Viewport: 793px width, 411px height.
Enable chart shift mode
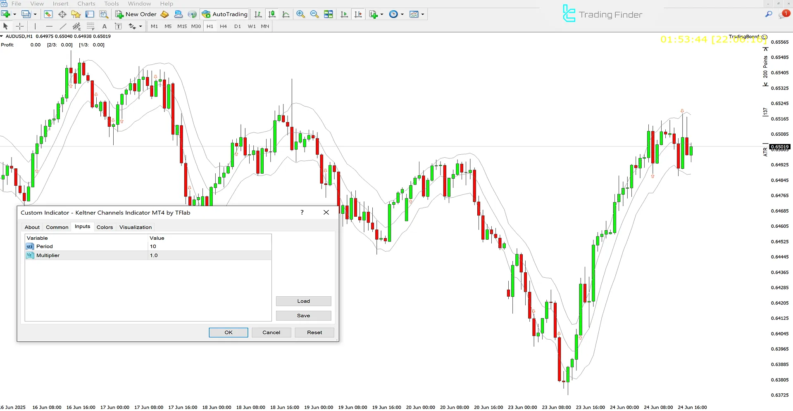click(358, 14)
